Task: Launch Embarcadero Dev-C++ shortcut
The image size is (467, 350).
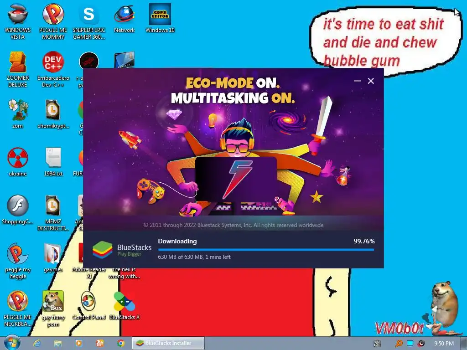Action: tap(53, 69)
